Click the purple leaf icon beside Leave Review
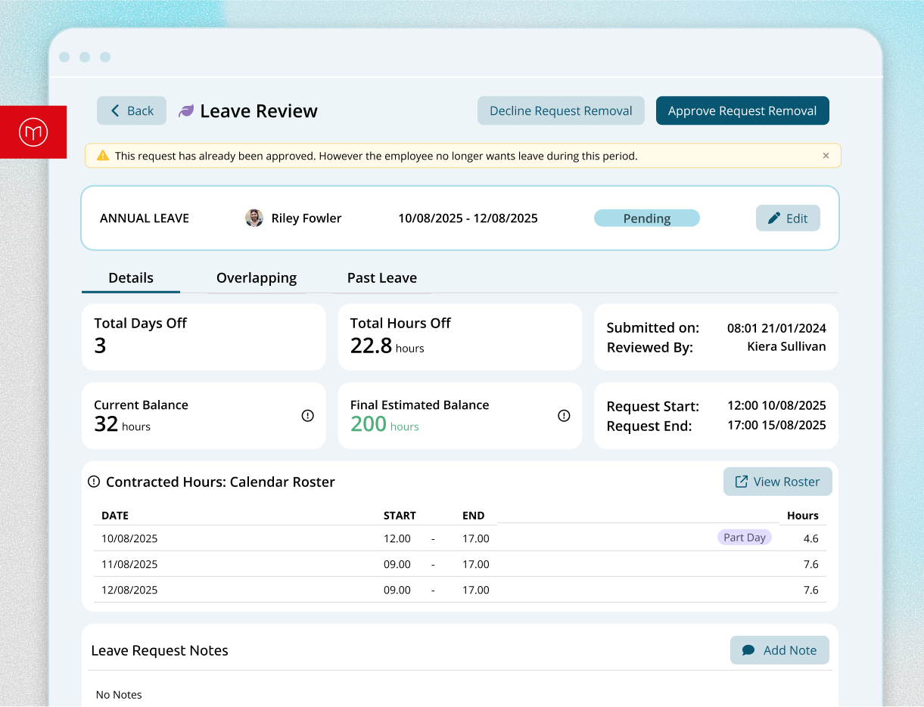 pyautogui.click(x=185, y=110)
